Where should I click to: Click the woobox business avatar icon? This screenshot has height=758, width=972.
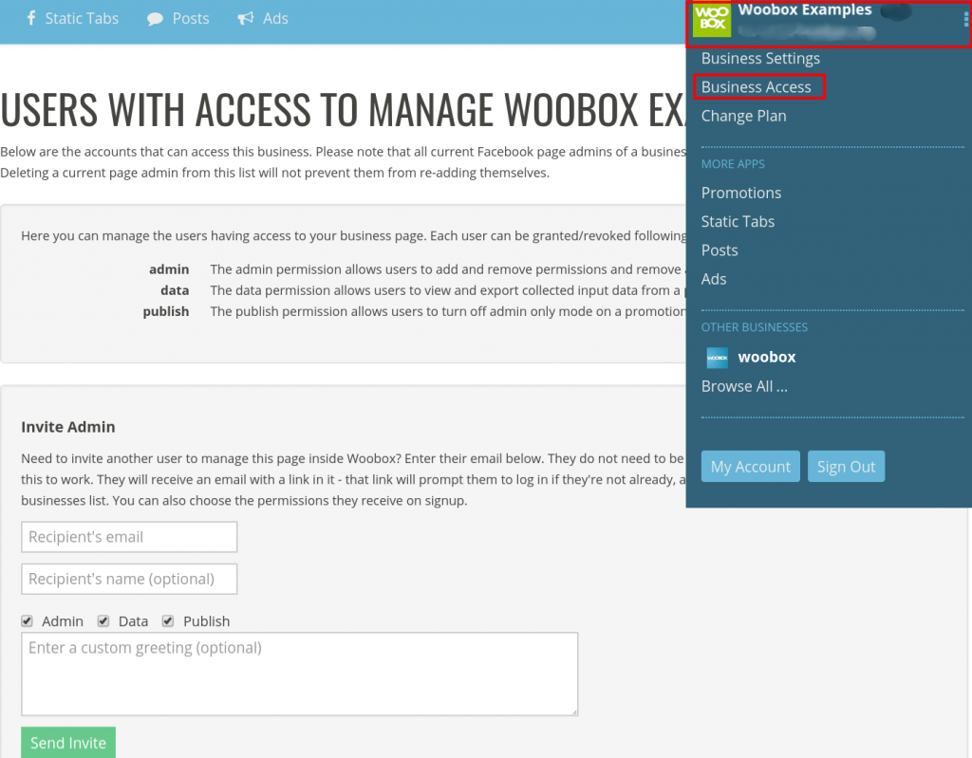click(716, 358)
